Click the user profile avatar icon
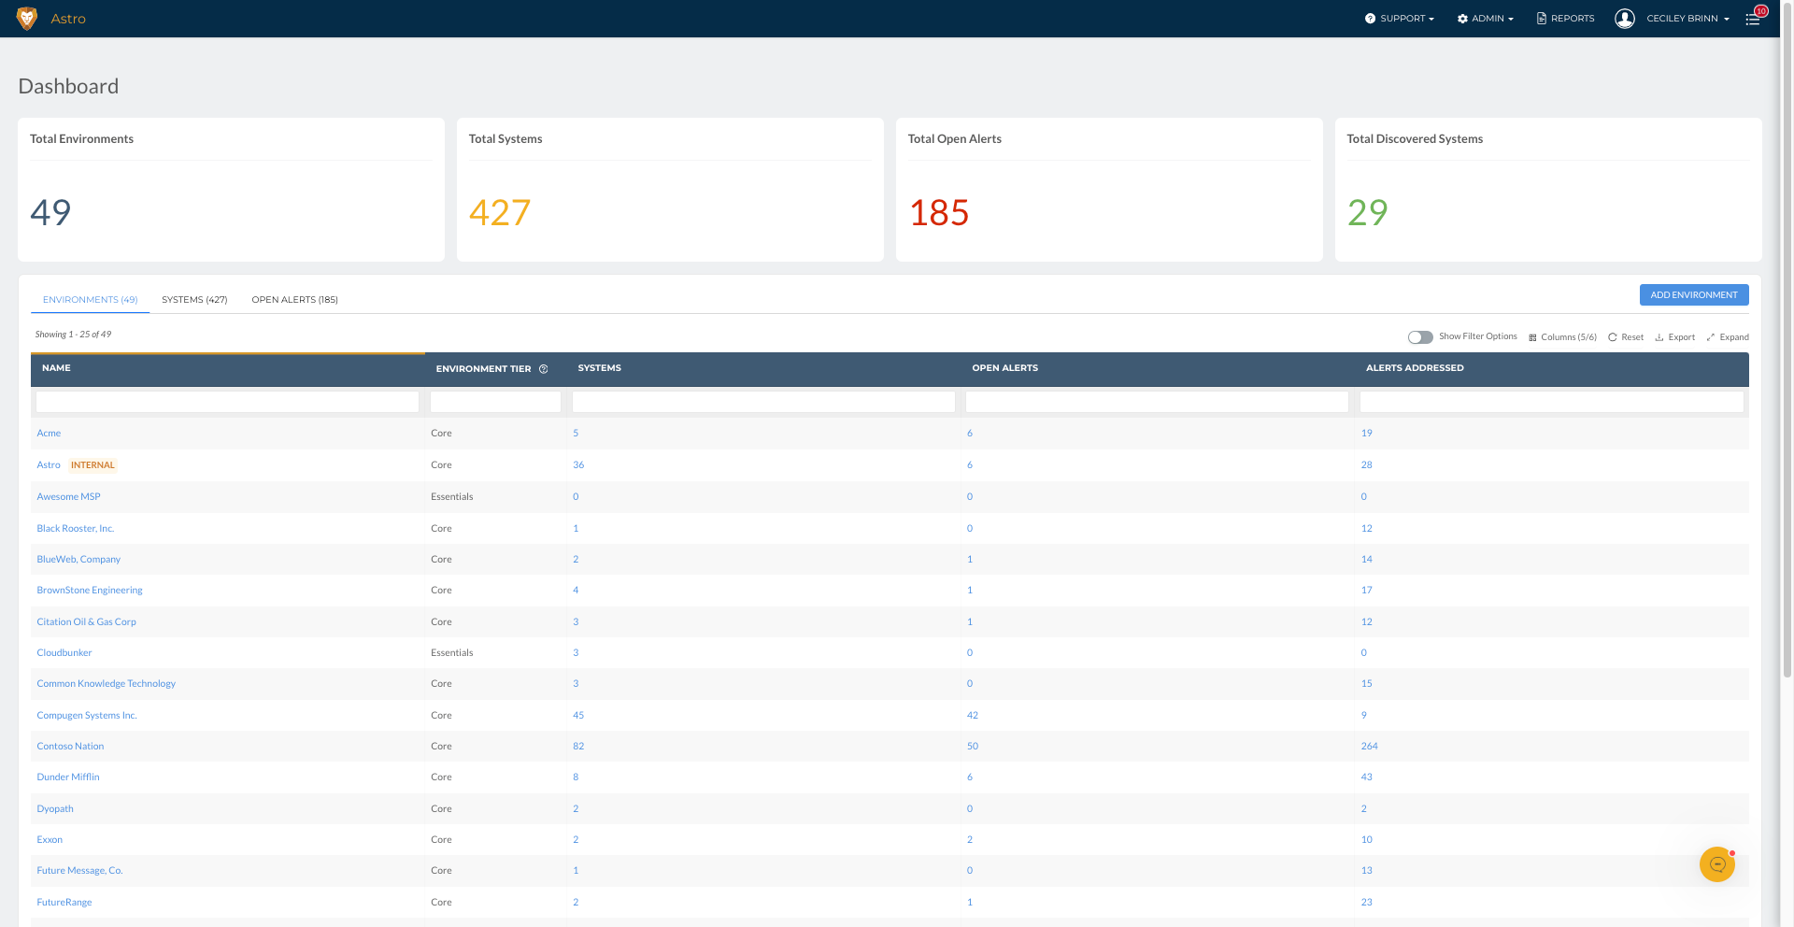The width and height of the screenshot is (1794, 927). [x=1625, y=19]
